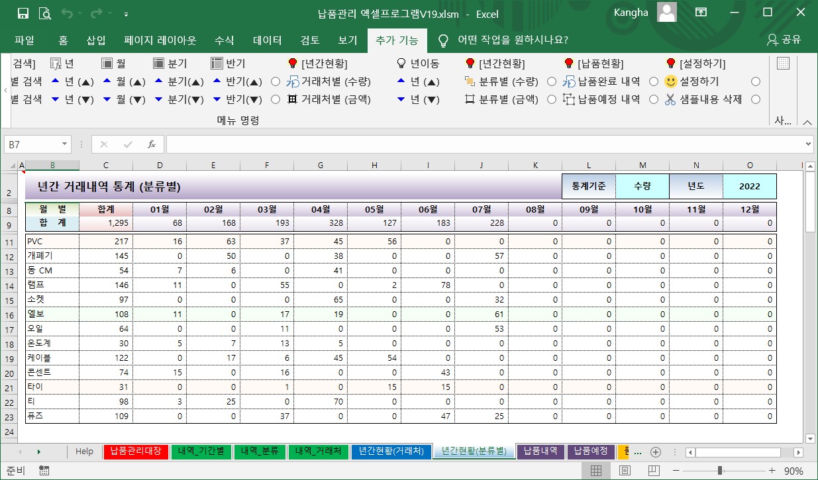Undo the last action

point(67,13)
